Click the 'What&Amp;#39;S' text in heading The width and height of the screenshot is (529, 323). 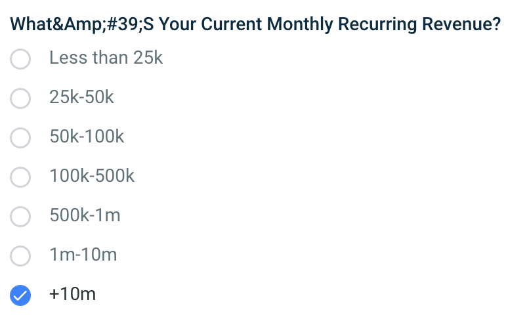(81, 24)
